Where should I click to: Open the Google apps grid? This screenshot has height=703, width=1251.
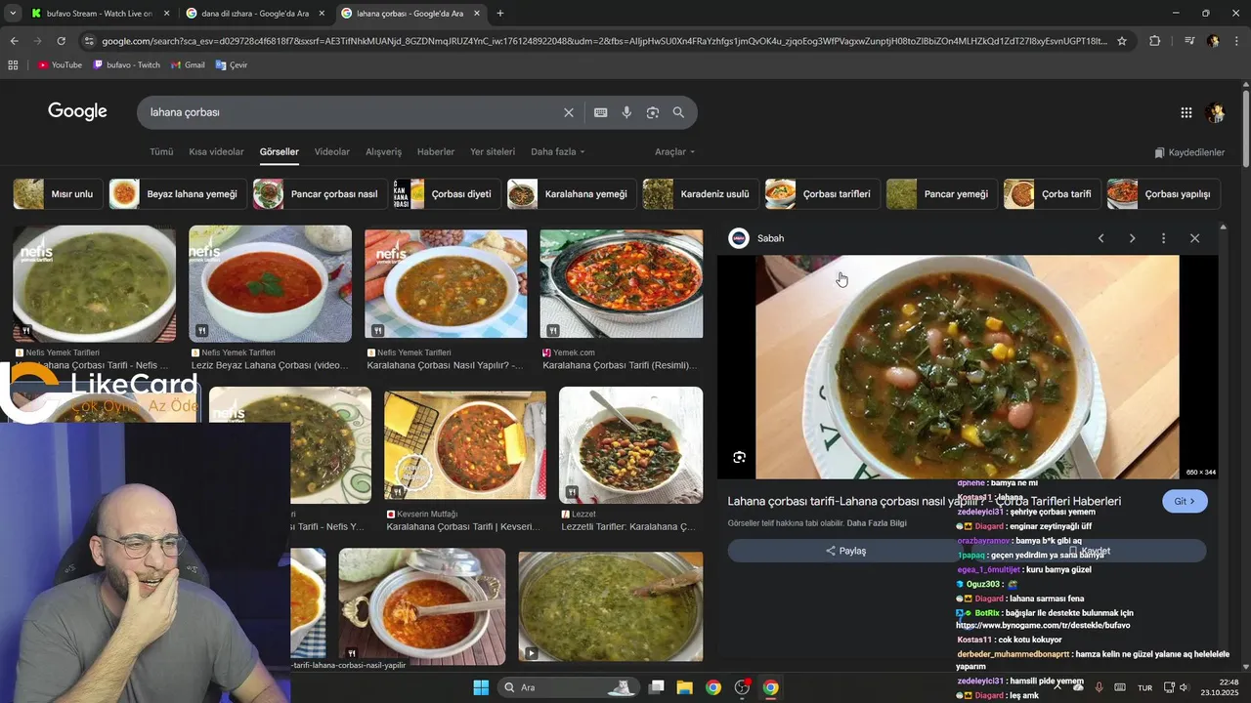click(1186, 112)
